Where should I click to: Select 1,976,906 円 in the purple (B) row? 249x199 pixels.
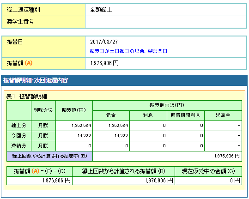click(x=227, y=156)
